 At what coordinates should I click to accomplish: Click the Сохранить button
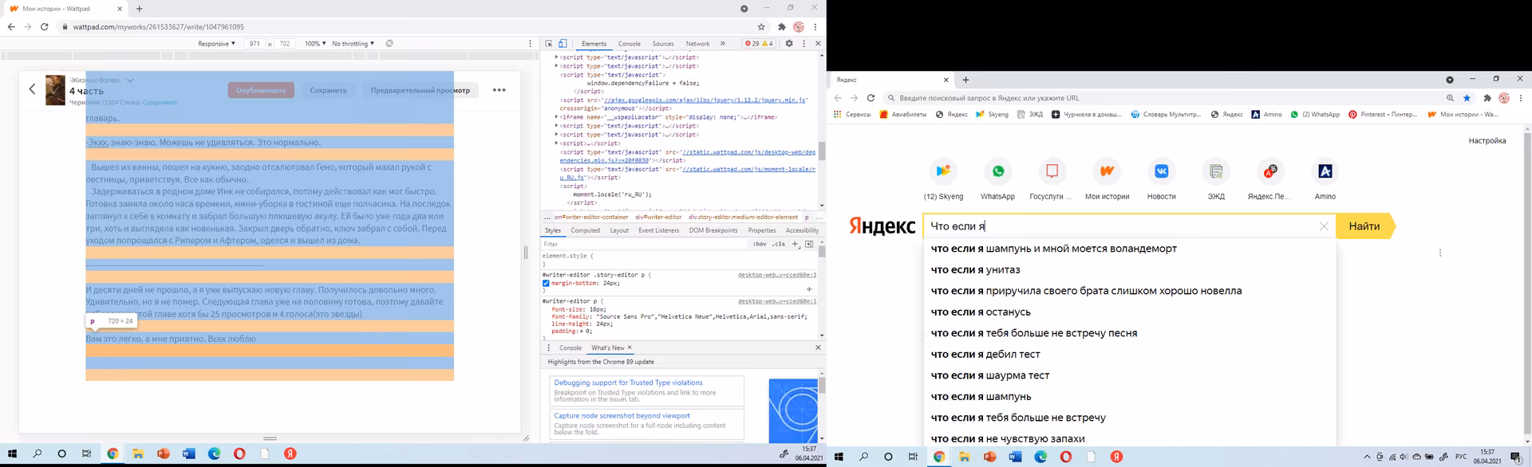(x=328, y=90)
